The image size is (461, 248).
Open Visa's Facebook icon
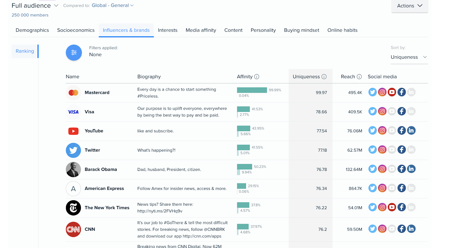(x=402, y=111)
